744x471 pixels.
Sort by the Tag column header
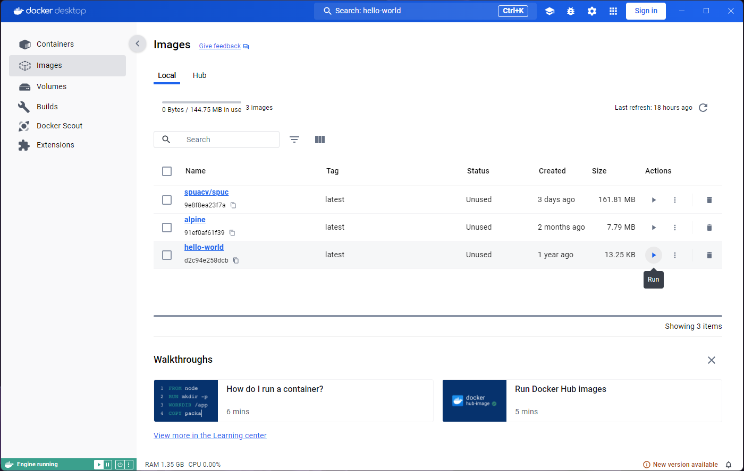pyautogui.click(x=332, y=171)
